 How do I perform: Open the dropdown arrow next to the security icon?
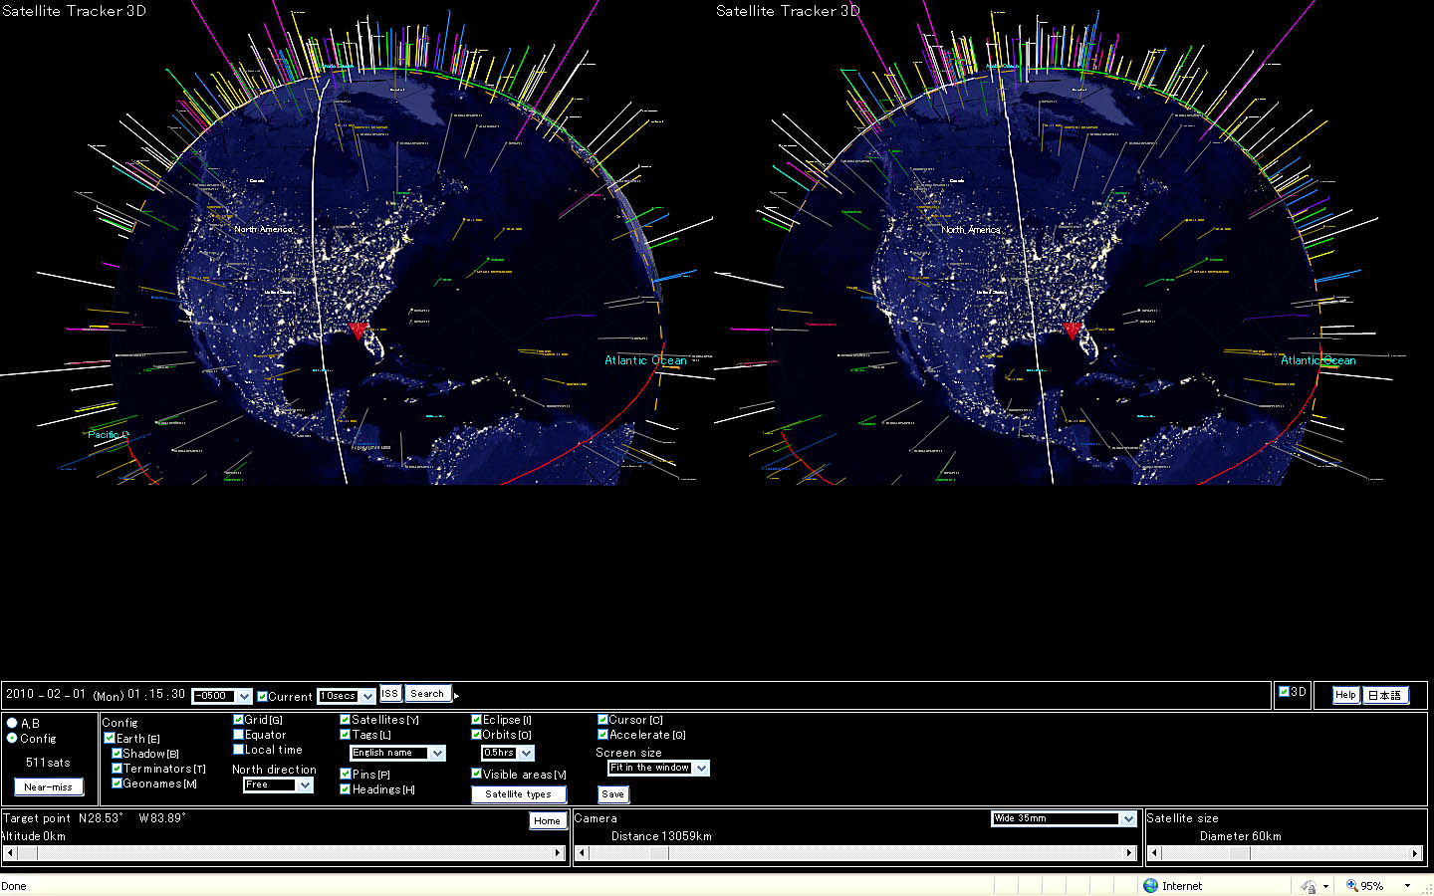pyautogui.click(x=1325, y=886)
